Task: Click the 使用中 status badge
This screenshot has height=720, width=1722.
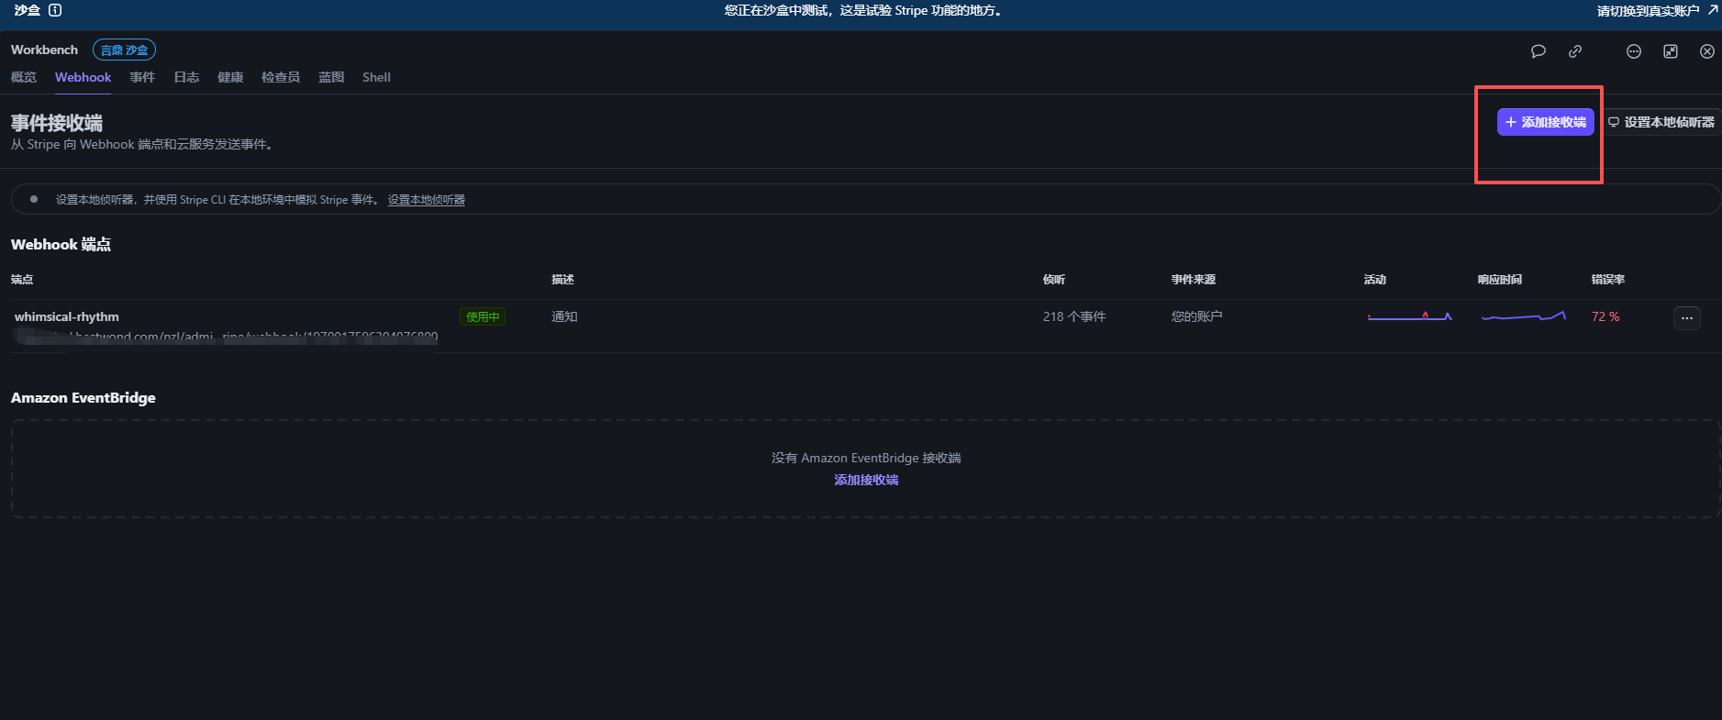Action: coord(483,316)
